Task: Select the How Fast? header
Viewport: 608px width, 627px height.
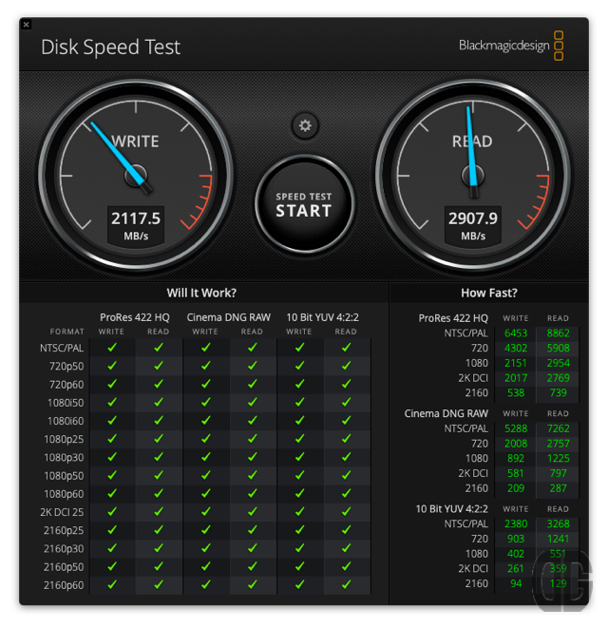Action: [x=489, y=293]
